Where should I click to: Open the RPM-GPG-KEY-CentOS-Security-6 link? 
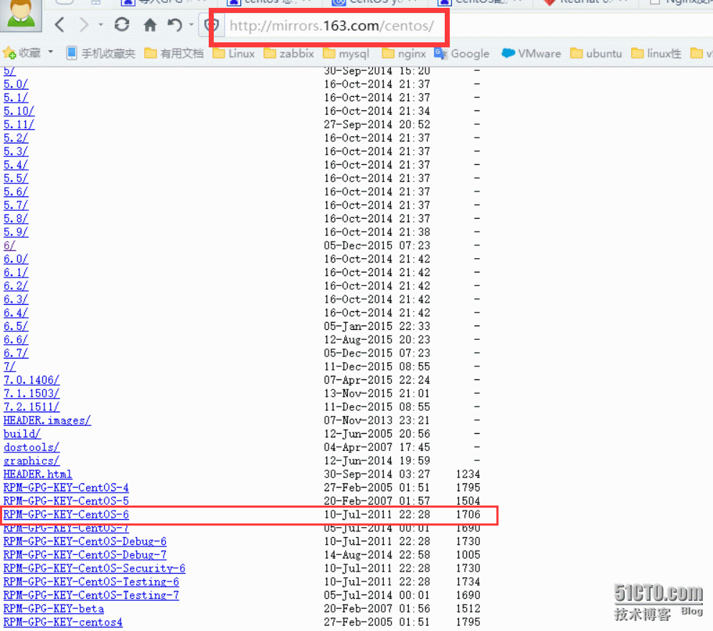coord(94,569)
